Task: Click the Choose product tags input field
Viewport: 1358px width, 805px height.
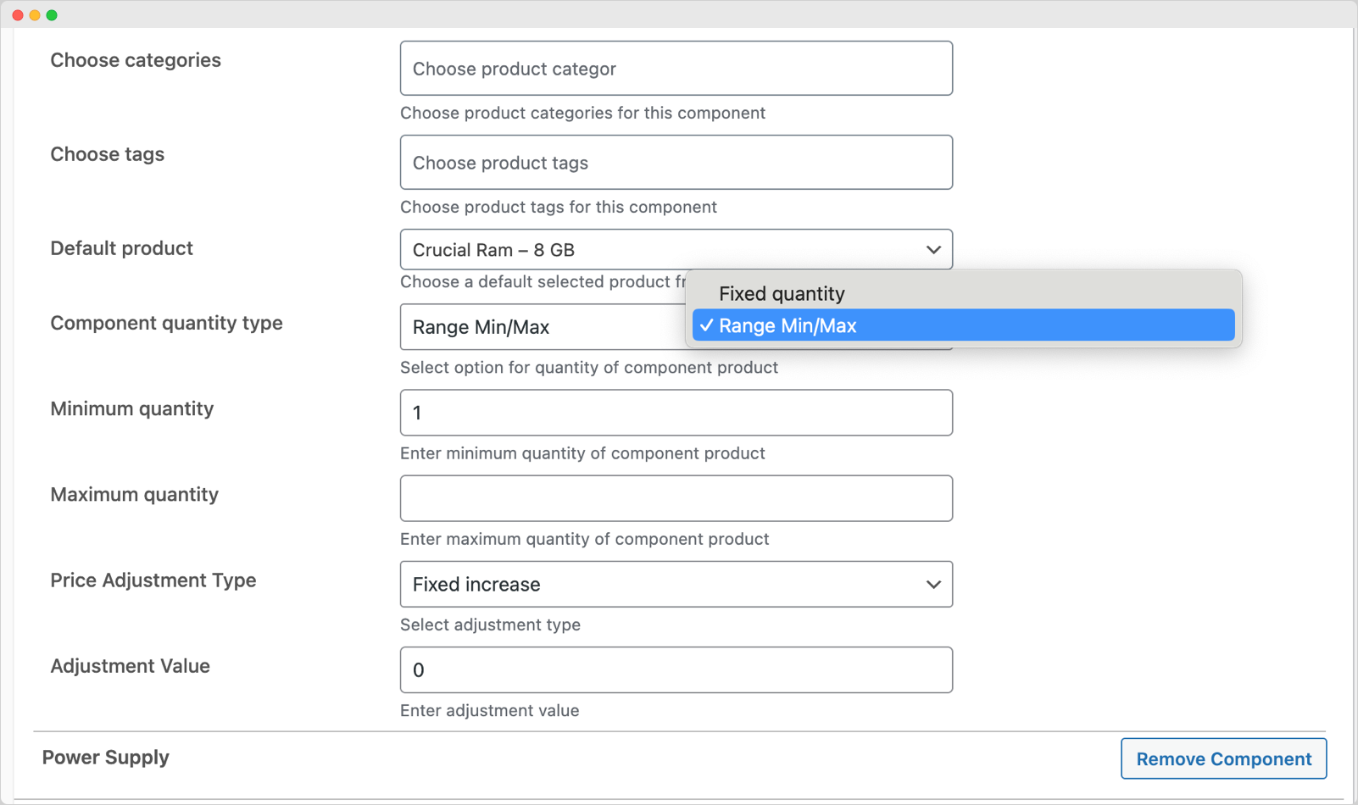Action: pyautogui.click(x=676, y=162)
